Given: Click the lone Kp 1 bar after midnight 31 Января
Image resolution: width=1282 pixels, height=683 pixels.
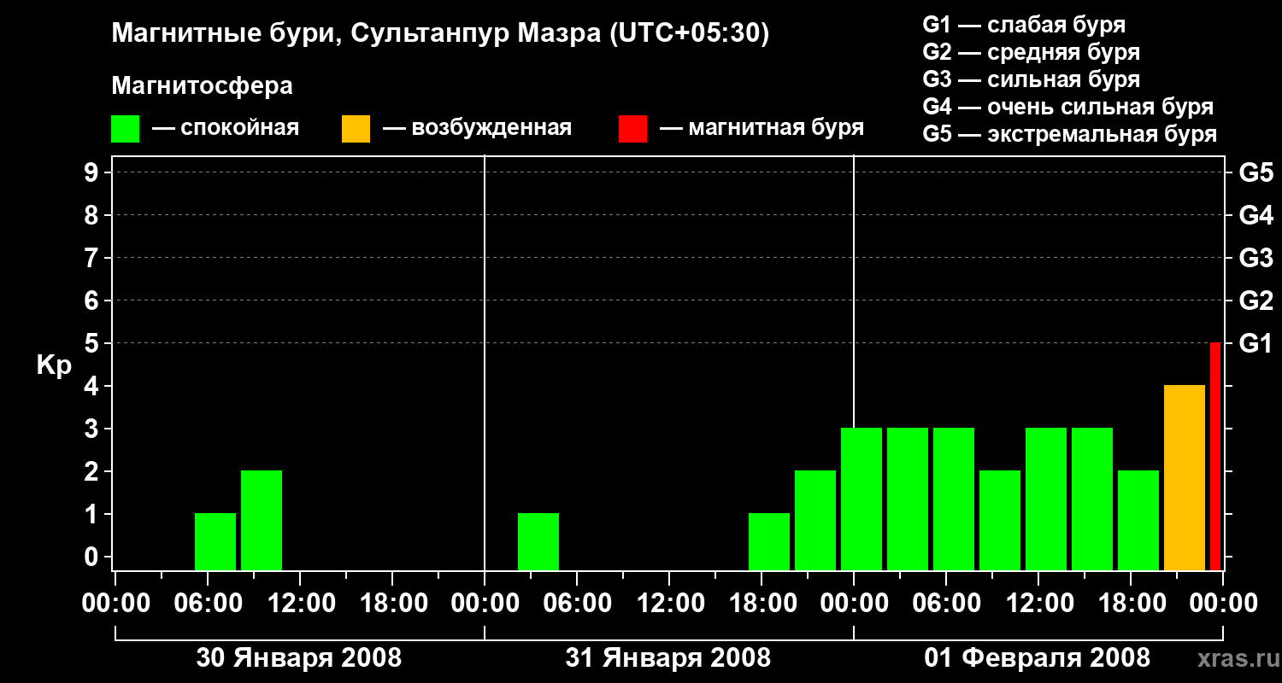Looking at the screenshot, I should click(538, 541).
